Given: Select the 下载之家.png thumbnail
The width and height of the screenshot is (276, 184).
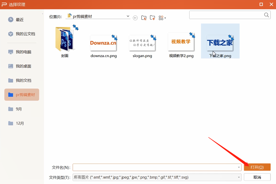Looking at the screenshot, I should tap(220, 43).
